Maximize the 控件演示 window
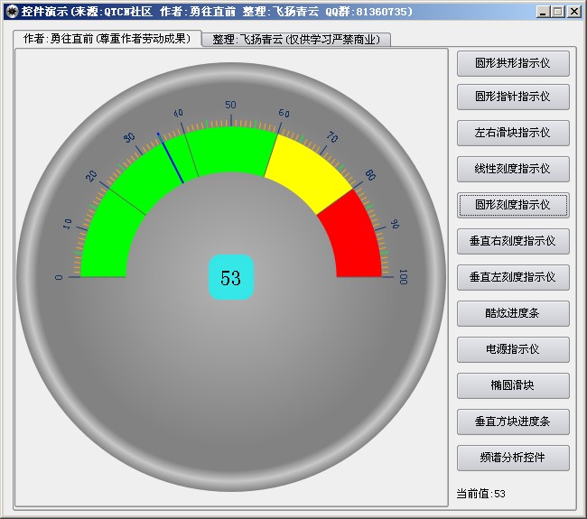 coord(558,12)
